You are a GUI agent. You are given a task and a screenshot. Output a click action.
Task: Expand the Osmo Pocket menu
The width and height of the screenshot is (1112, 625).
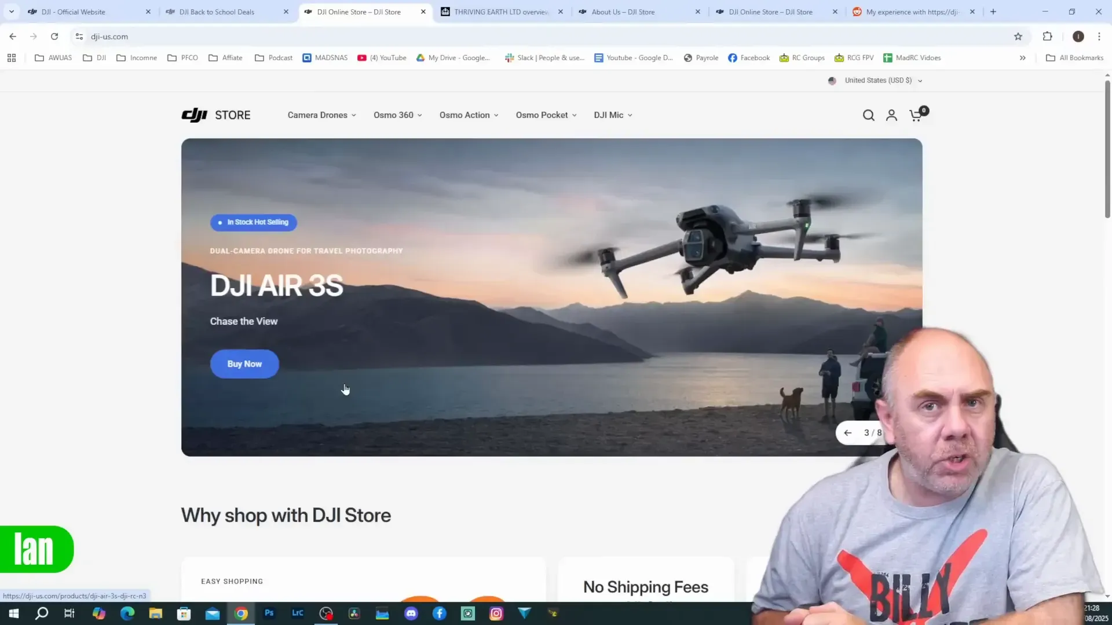click(546, 115)
